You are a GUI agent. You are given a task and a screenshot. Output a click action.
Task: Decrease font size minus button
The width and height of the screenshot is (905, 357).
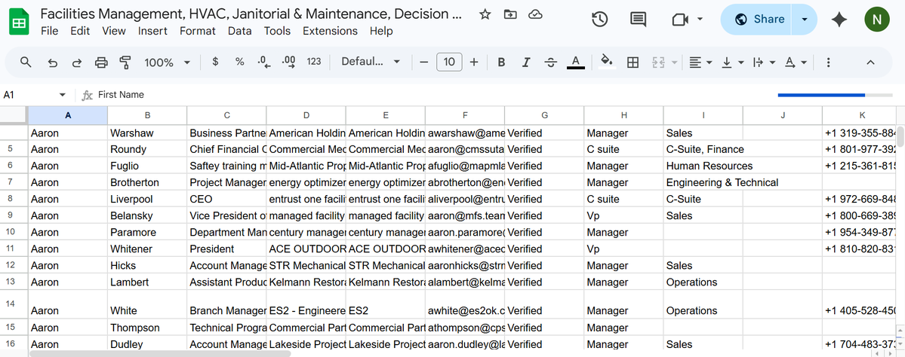coord(424,62)
